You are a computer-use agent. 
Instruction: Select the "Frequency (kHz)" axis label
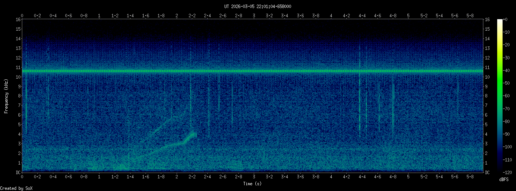(7, 95)
